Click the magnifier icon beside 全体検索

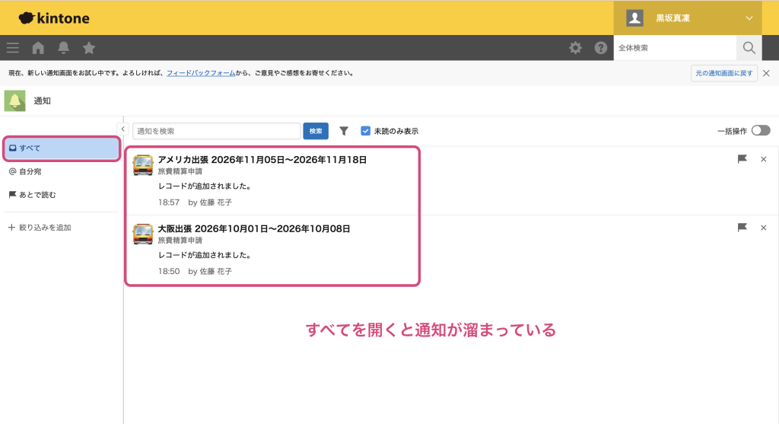(749, 48)
